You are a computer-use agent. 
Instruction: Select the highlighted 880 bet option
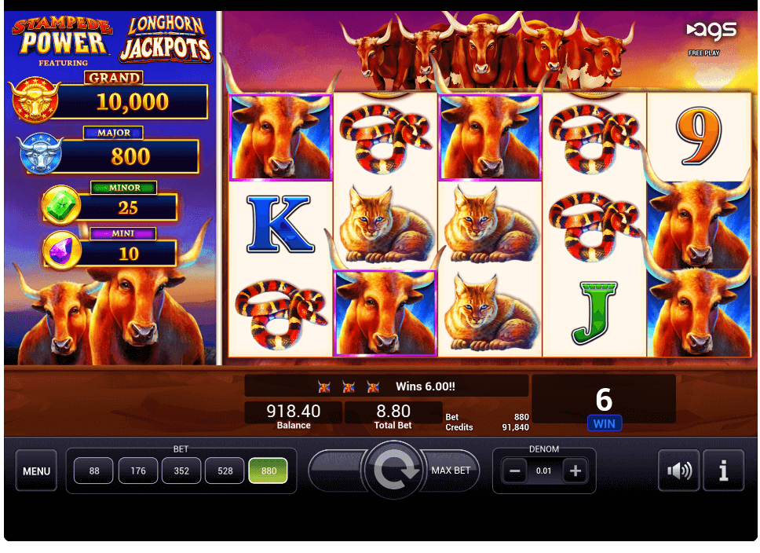click(x=268, y=471)
